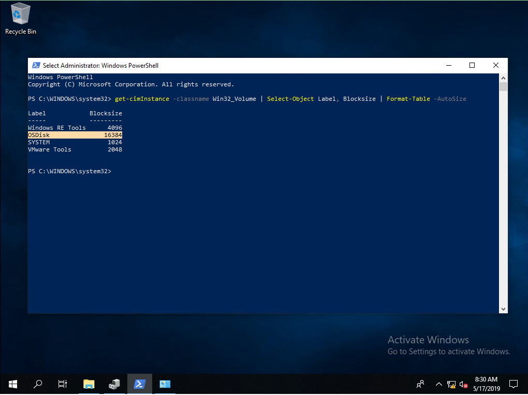Select the PowerShell taskbar button
The image size is (528, 395).
[x=140, y=384]
